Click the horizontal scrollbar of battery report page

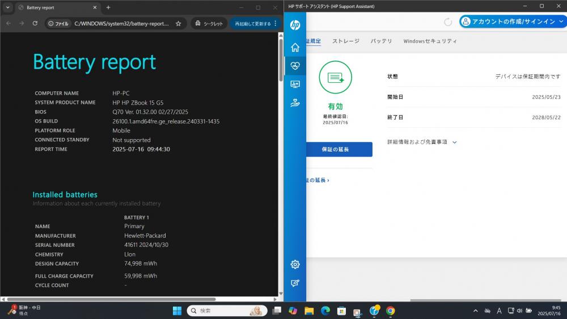(111, 299)
